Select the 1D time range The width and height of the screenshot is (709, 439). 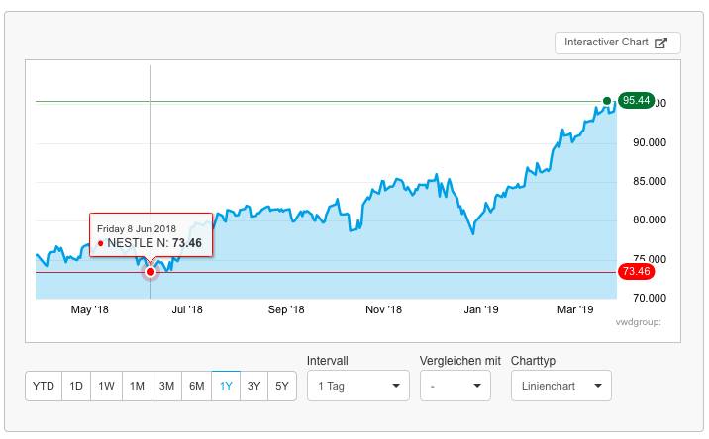[75, 386]
